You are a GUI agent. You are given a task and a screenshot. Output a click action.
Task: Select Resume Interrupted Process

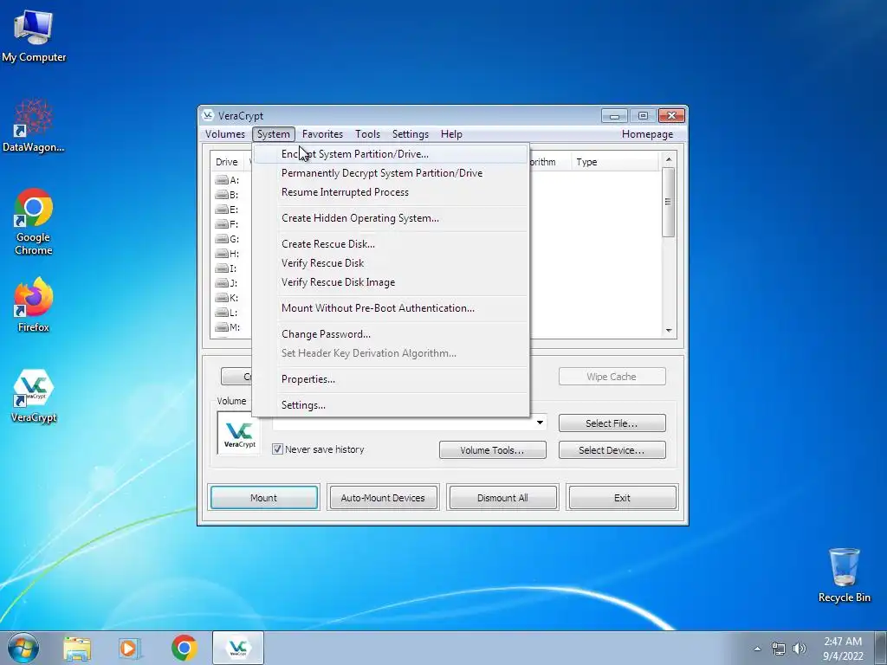click(x=391, y=192)
